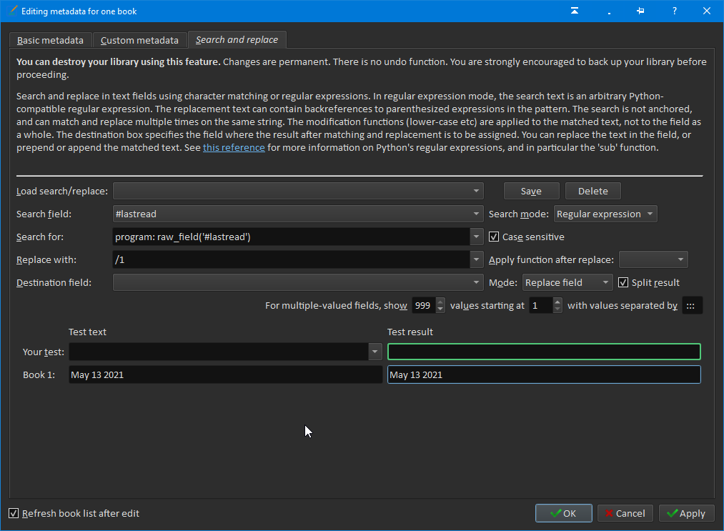
Task: Click in the Your test input field
Action: pos(219,352)
